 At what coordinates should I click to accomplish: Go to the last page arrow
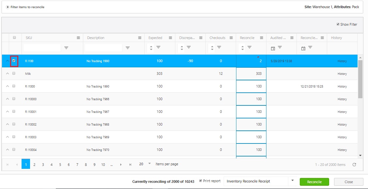130,165
